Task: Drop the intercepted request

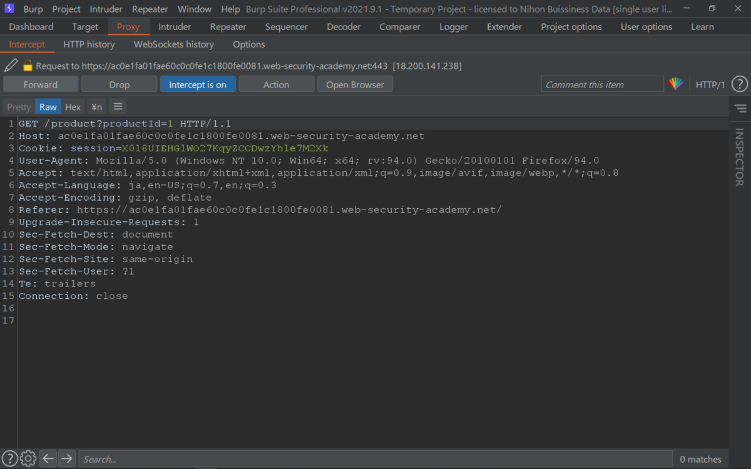Action: coord(119,84)
